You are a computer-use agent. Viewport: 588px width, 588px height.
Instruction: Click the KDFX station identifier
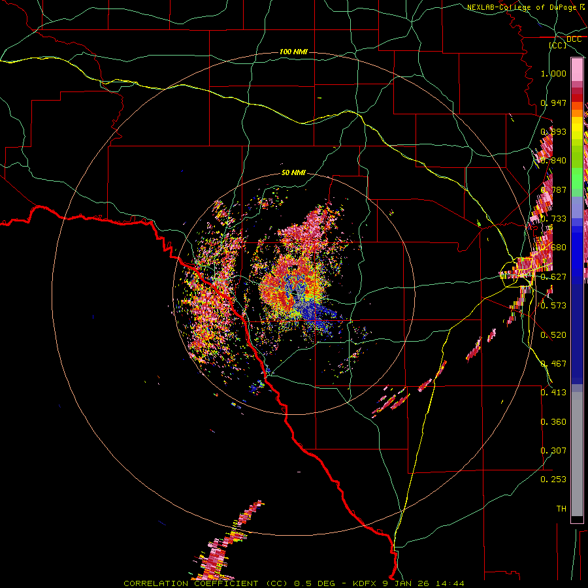point(365,583)
